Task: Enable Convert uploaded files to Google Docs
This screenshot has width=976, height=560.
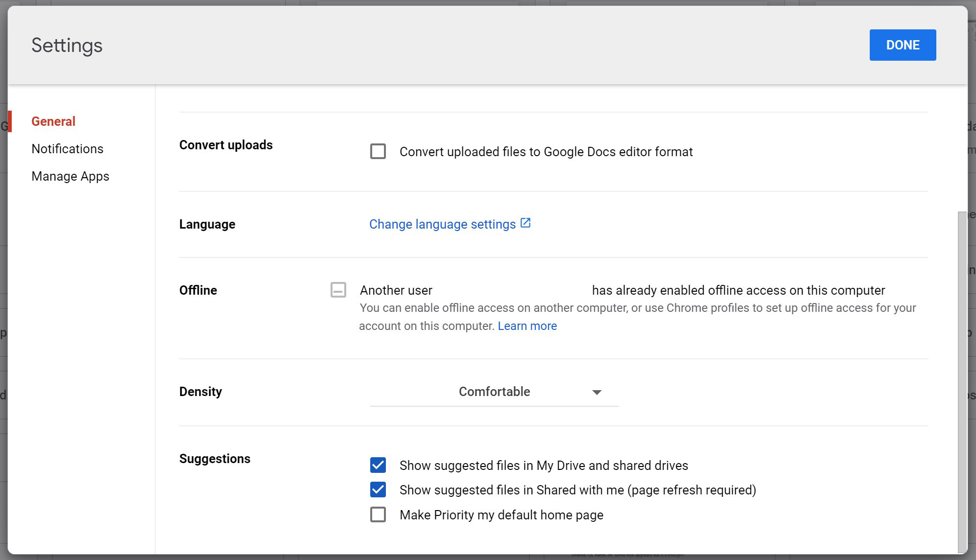Action: tap(378, 151)
